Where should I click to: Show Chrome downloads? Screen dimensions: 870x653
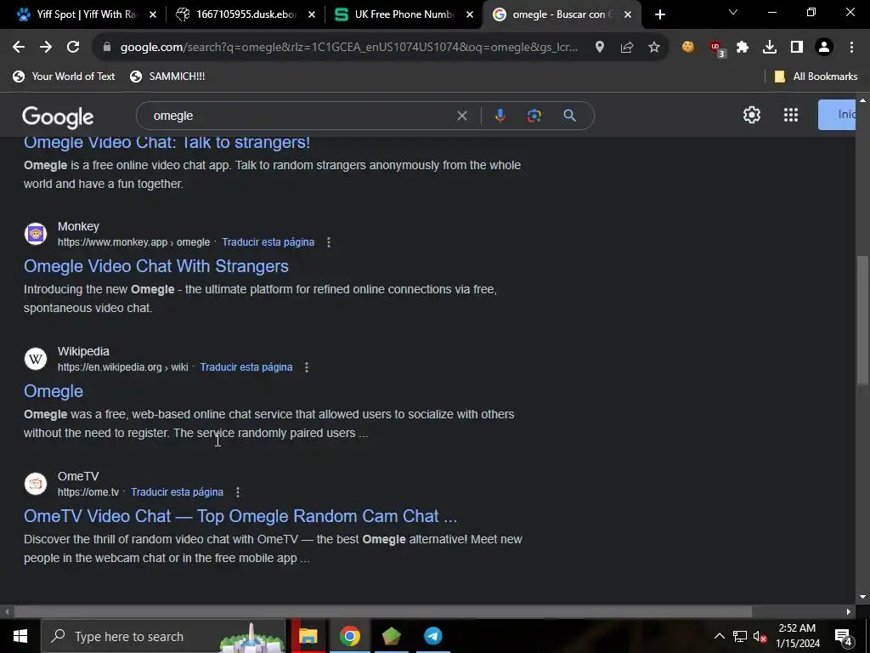(x=770, y=48)
